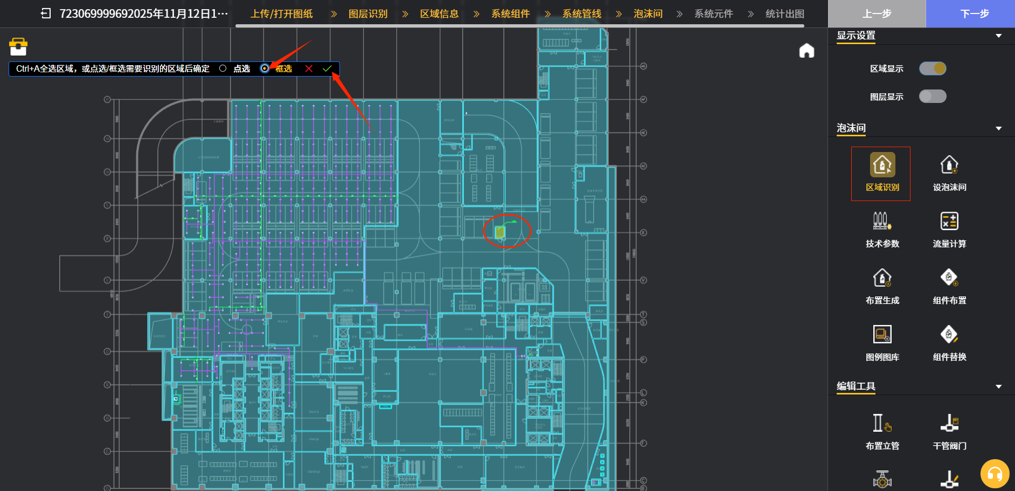1015x491 pixels.
Task: Switch to the 系统管线 step
Action: point(581,14)
